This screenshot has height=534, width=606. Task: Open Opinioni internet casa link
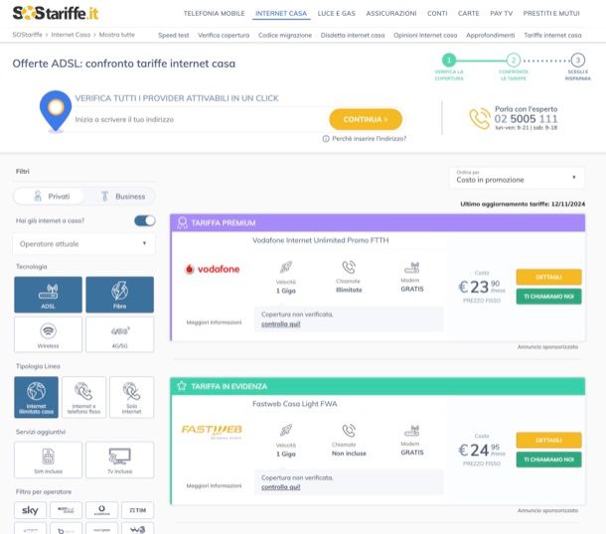pos(425,35)
